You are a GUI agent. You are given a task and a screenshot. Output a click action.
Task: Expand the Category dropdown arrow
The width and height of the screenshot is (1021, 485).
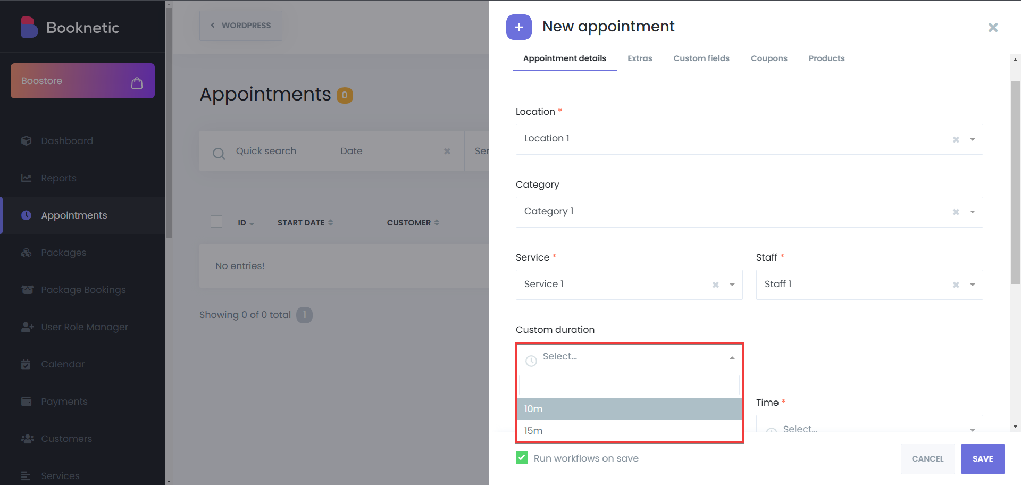tap(972, 212)
